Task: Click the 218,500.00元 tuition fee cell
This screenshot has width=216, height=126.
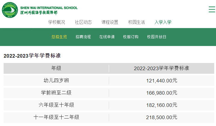Action: (161, 117)
